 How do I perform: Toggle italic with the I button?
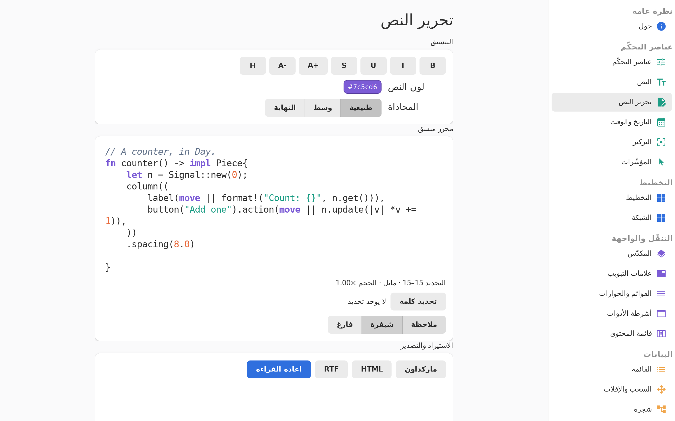[403, 66]
